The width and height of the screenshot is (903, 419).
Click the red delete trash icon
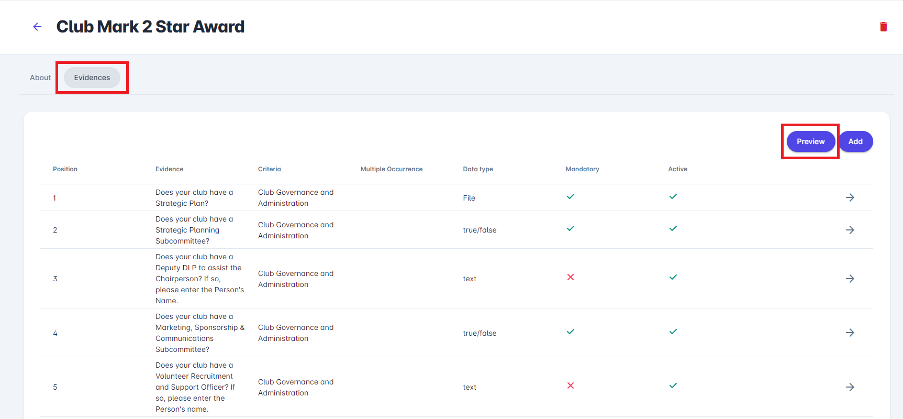(x=883, y=27)
